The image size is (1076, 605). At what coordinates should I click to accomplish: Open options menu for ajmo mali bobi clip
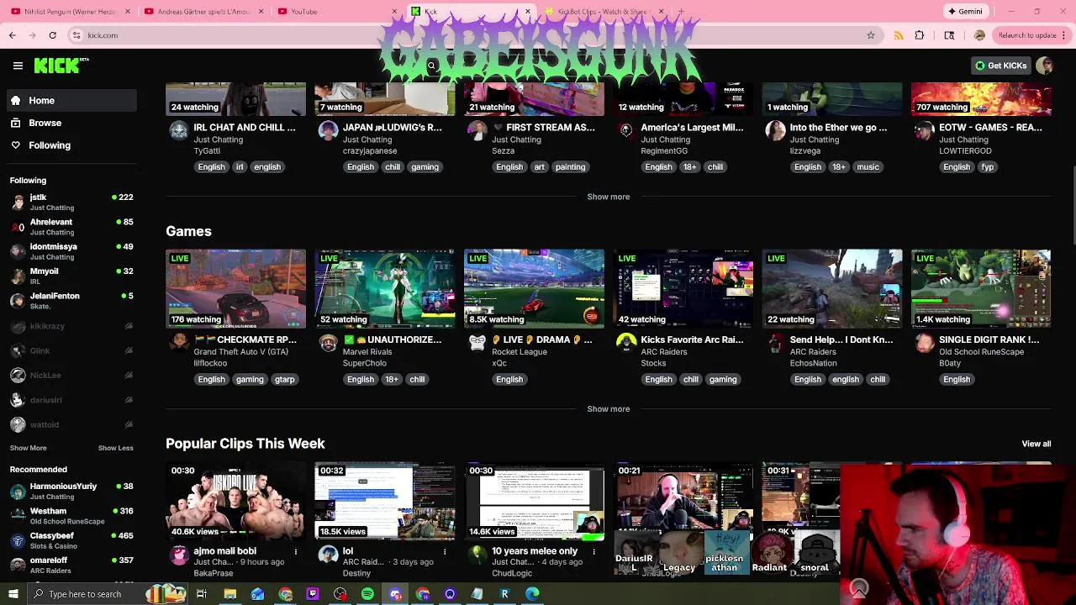(295, 551)
